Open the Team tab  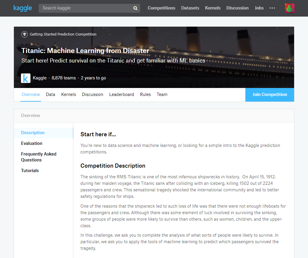(162, 94)
